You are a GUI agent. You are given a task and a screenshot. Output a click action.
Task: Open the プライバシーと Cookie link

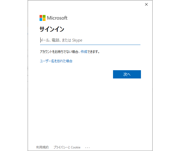tap(67, 147)
